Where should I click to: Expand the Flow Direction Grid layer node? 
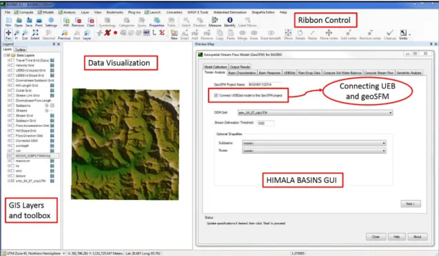[x=9, y=135]
